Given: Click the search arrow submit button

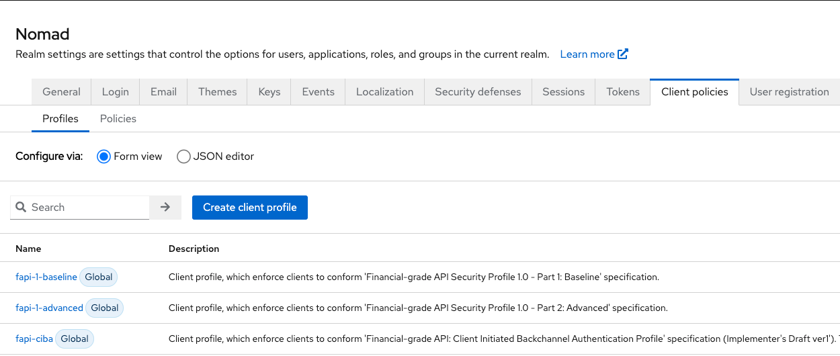Looking at the screenshot, I should 165,208.
